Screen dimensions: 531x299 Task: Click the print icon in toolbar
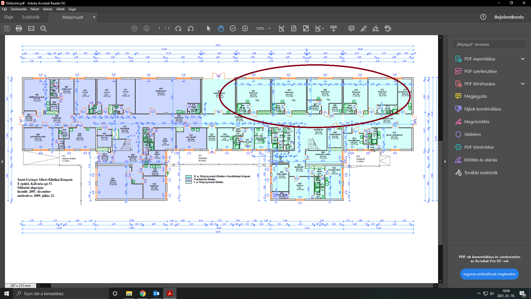pyautogui.click(x=19, y=29)
